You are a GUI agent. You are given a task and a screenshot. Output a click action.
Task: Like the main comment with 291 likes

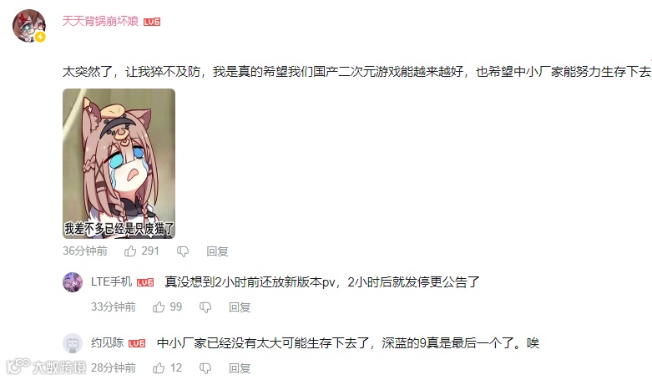point(130,251)
